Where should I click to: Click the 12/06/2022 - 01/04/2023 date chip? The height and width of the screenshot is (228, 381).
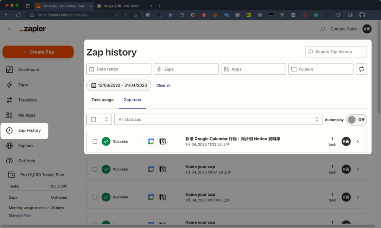119,85
